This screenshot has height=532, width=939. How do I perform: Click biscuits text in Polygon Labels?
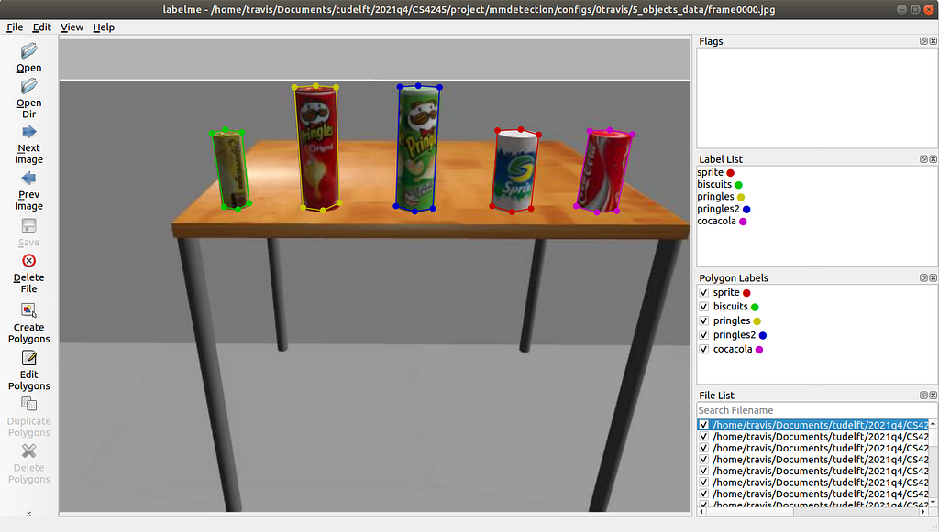pos(731,307)
